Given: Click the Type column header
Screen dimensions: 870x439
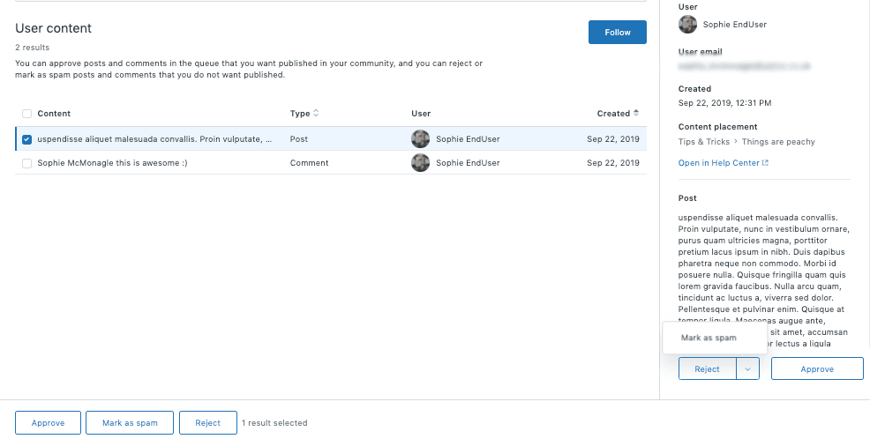Looking at the screenshot, I should click(300, 114).
